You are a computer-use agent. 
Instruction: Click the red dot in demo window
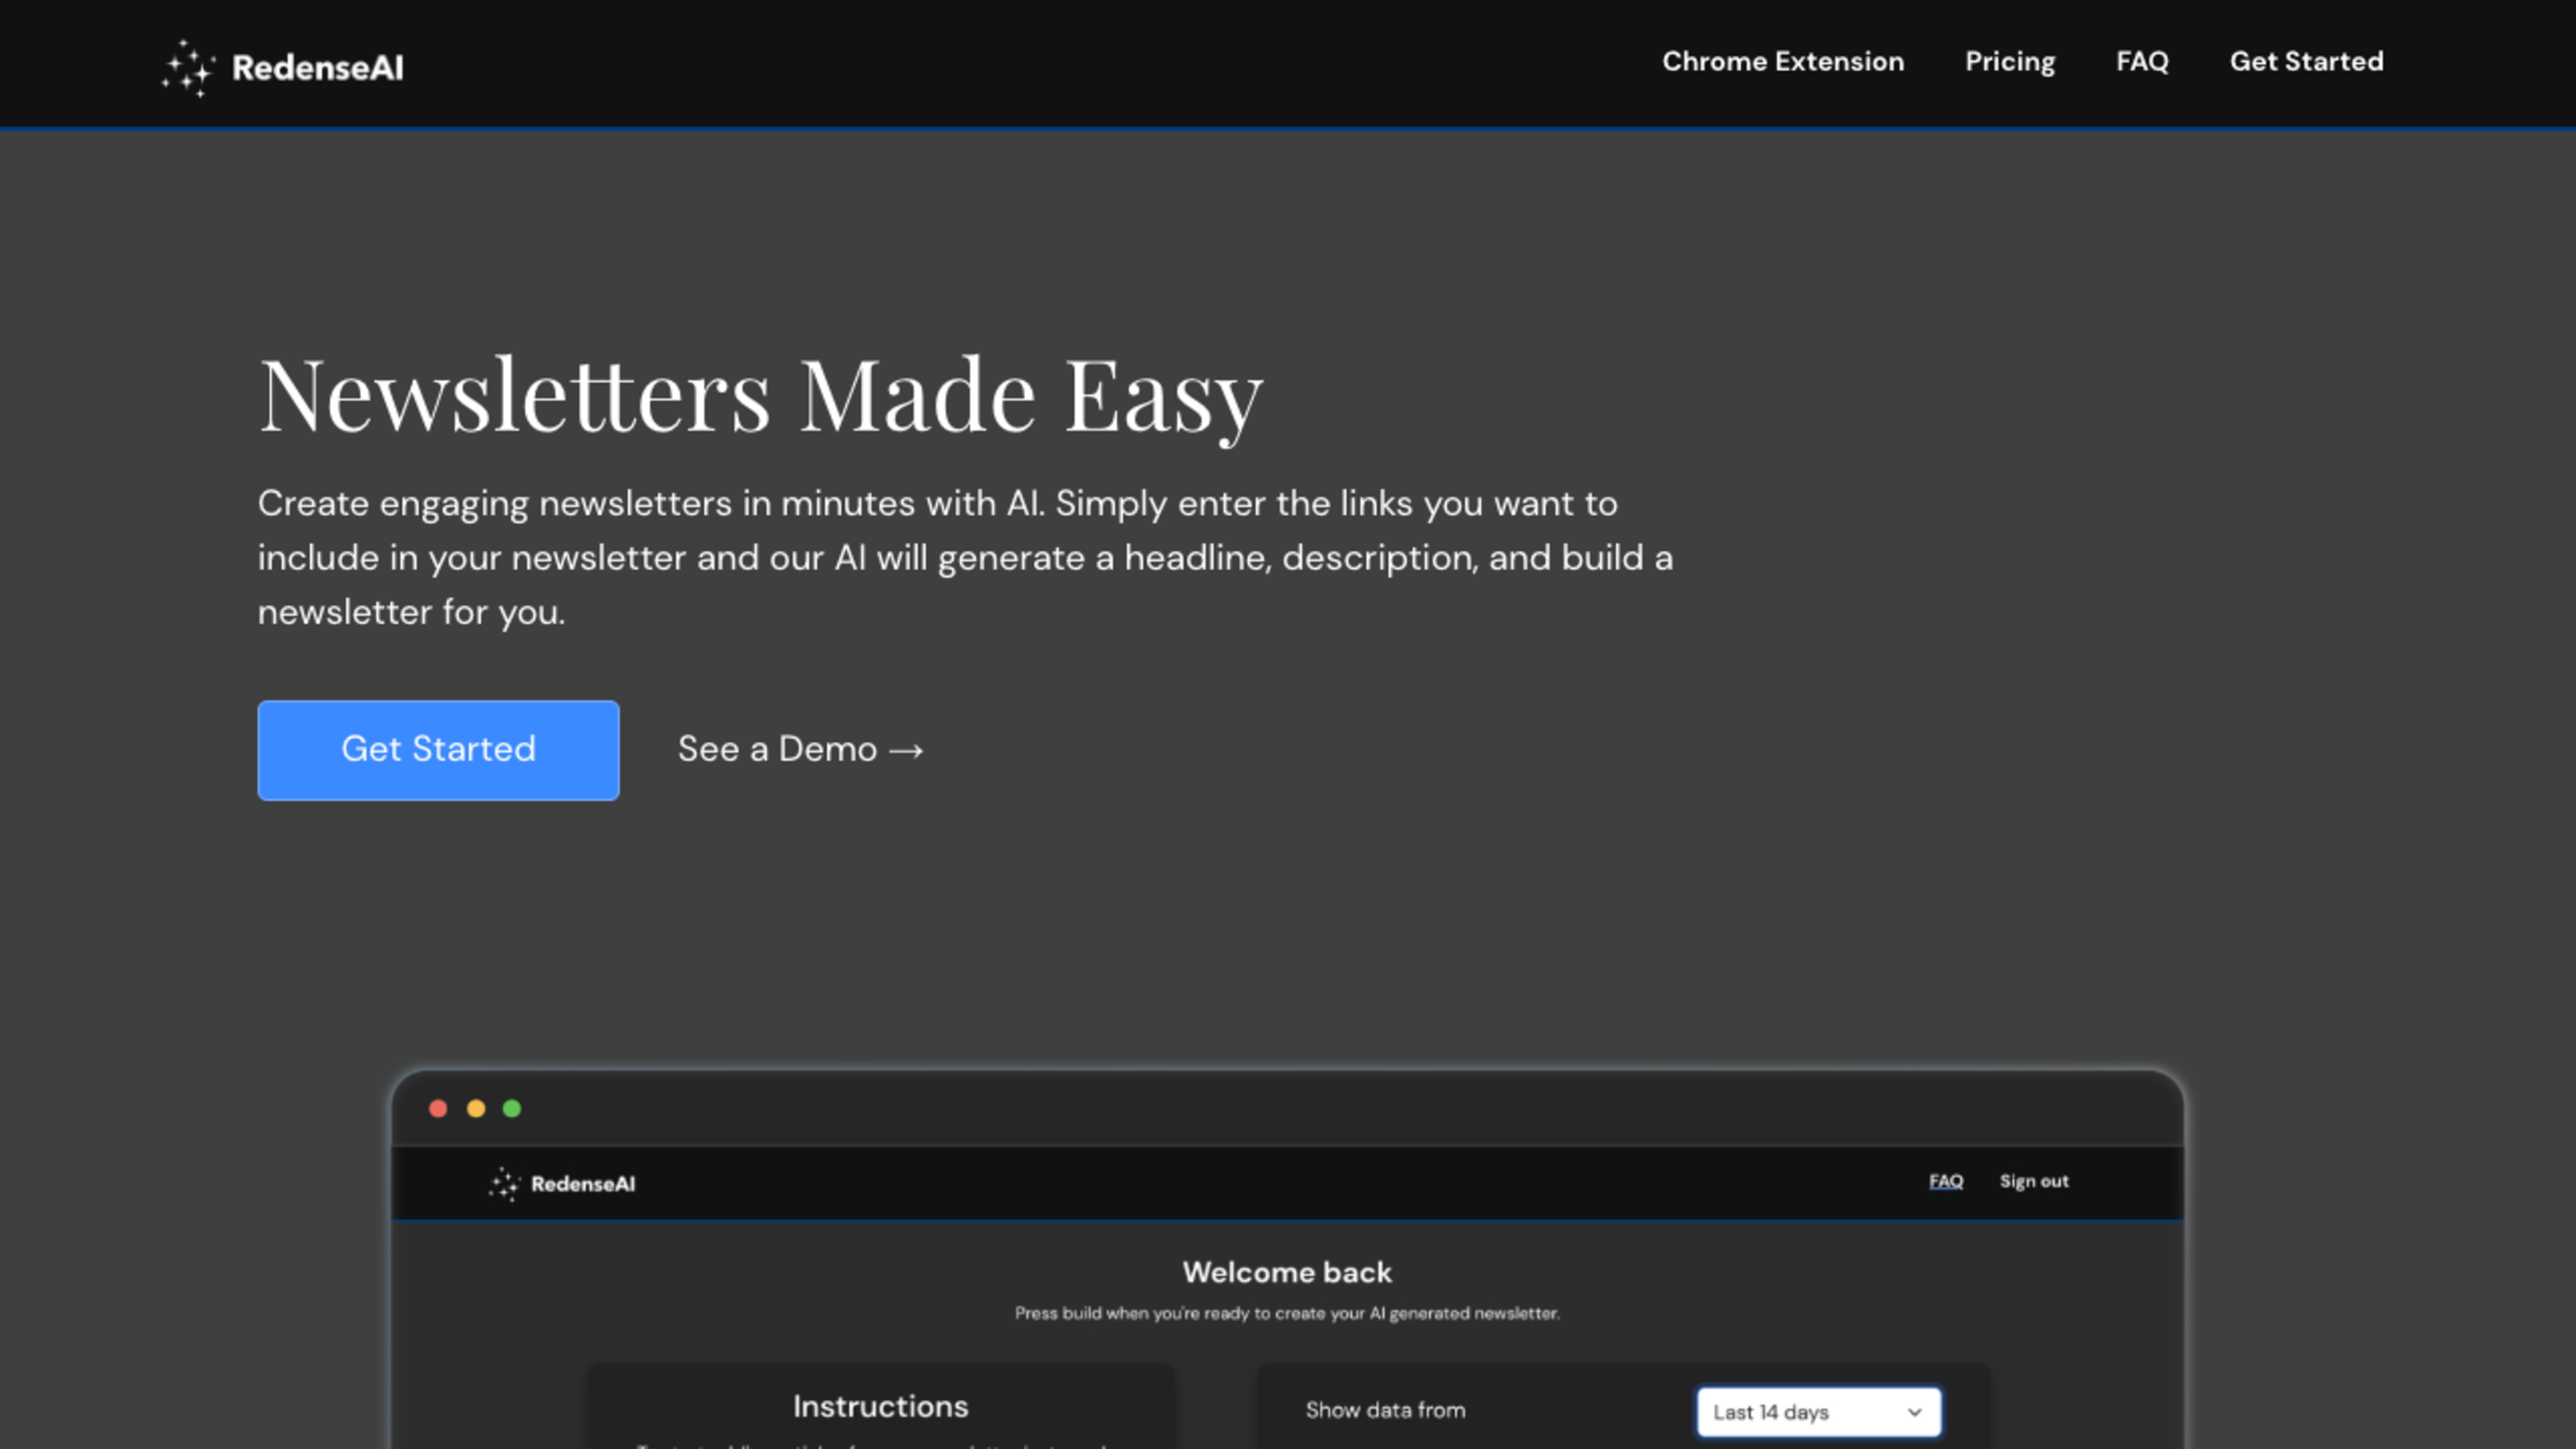(438, 1108)
